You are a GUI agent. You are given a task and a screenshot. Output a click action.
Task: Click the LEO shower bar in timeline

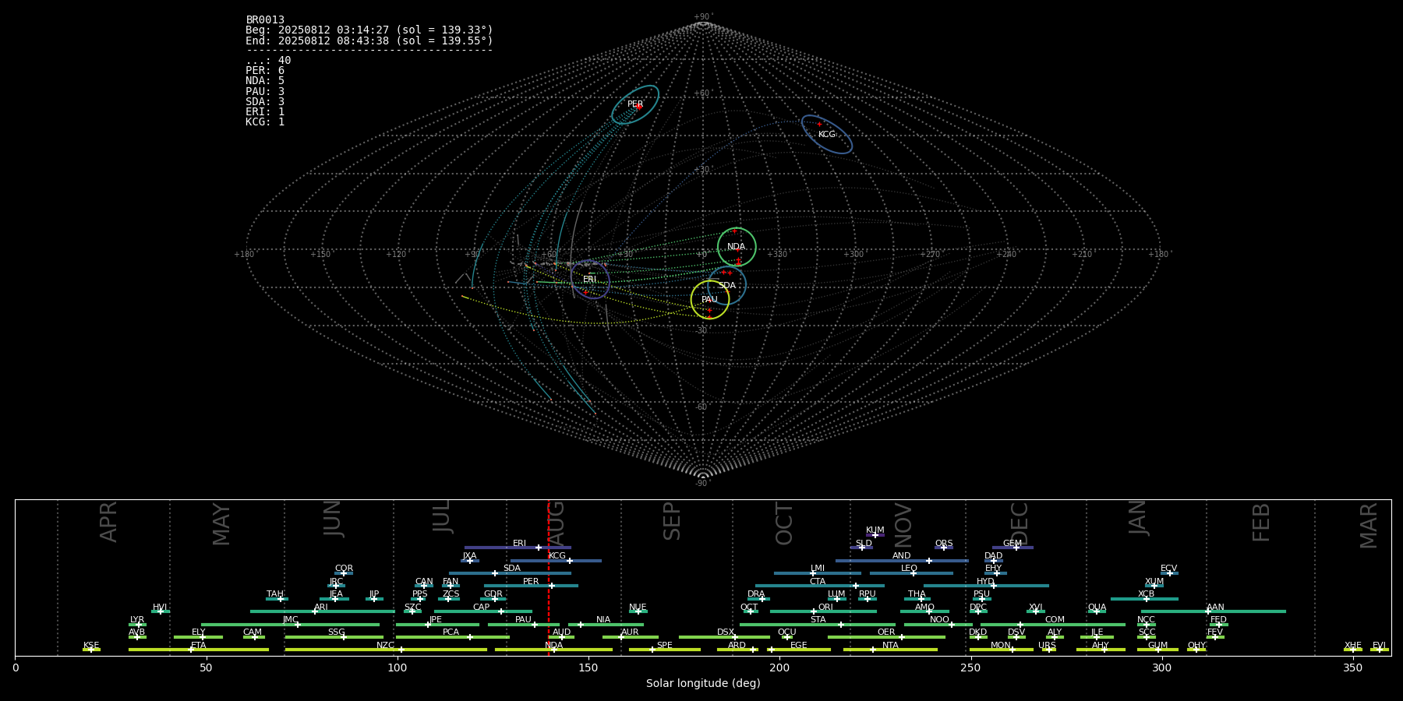click(911, 573)
